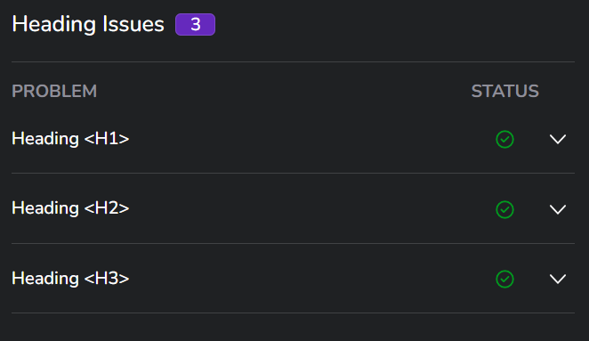
Task: Click the green check icon for Heading H2
Action: pos(504,209)
